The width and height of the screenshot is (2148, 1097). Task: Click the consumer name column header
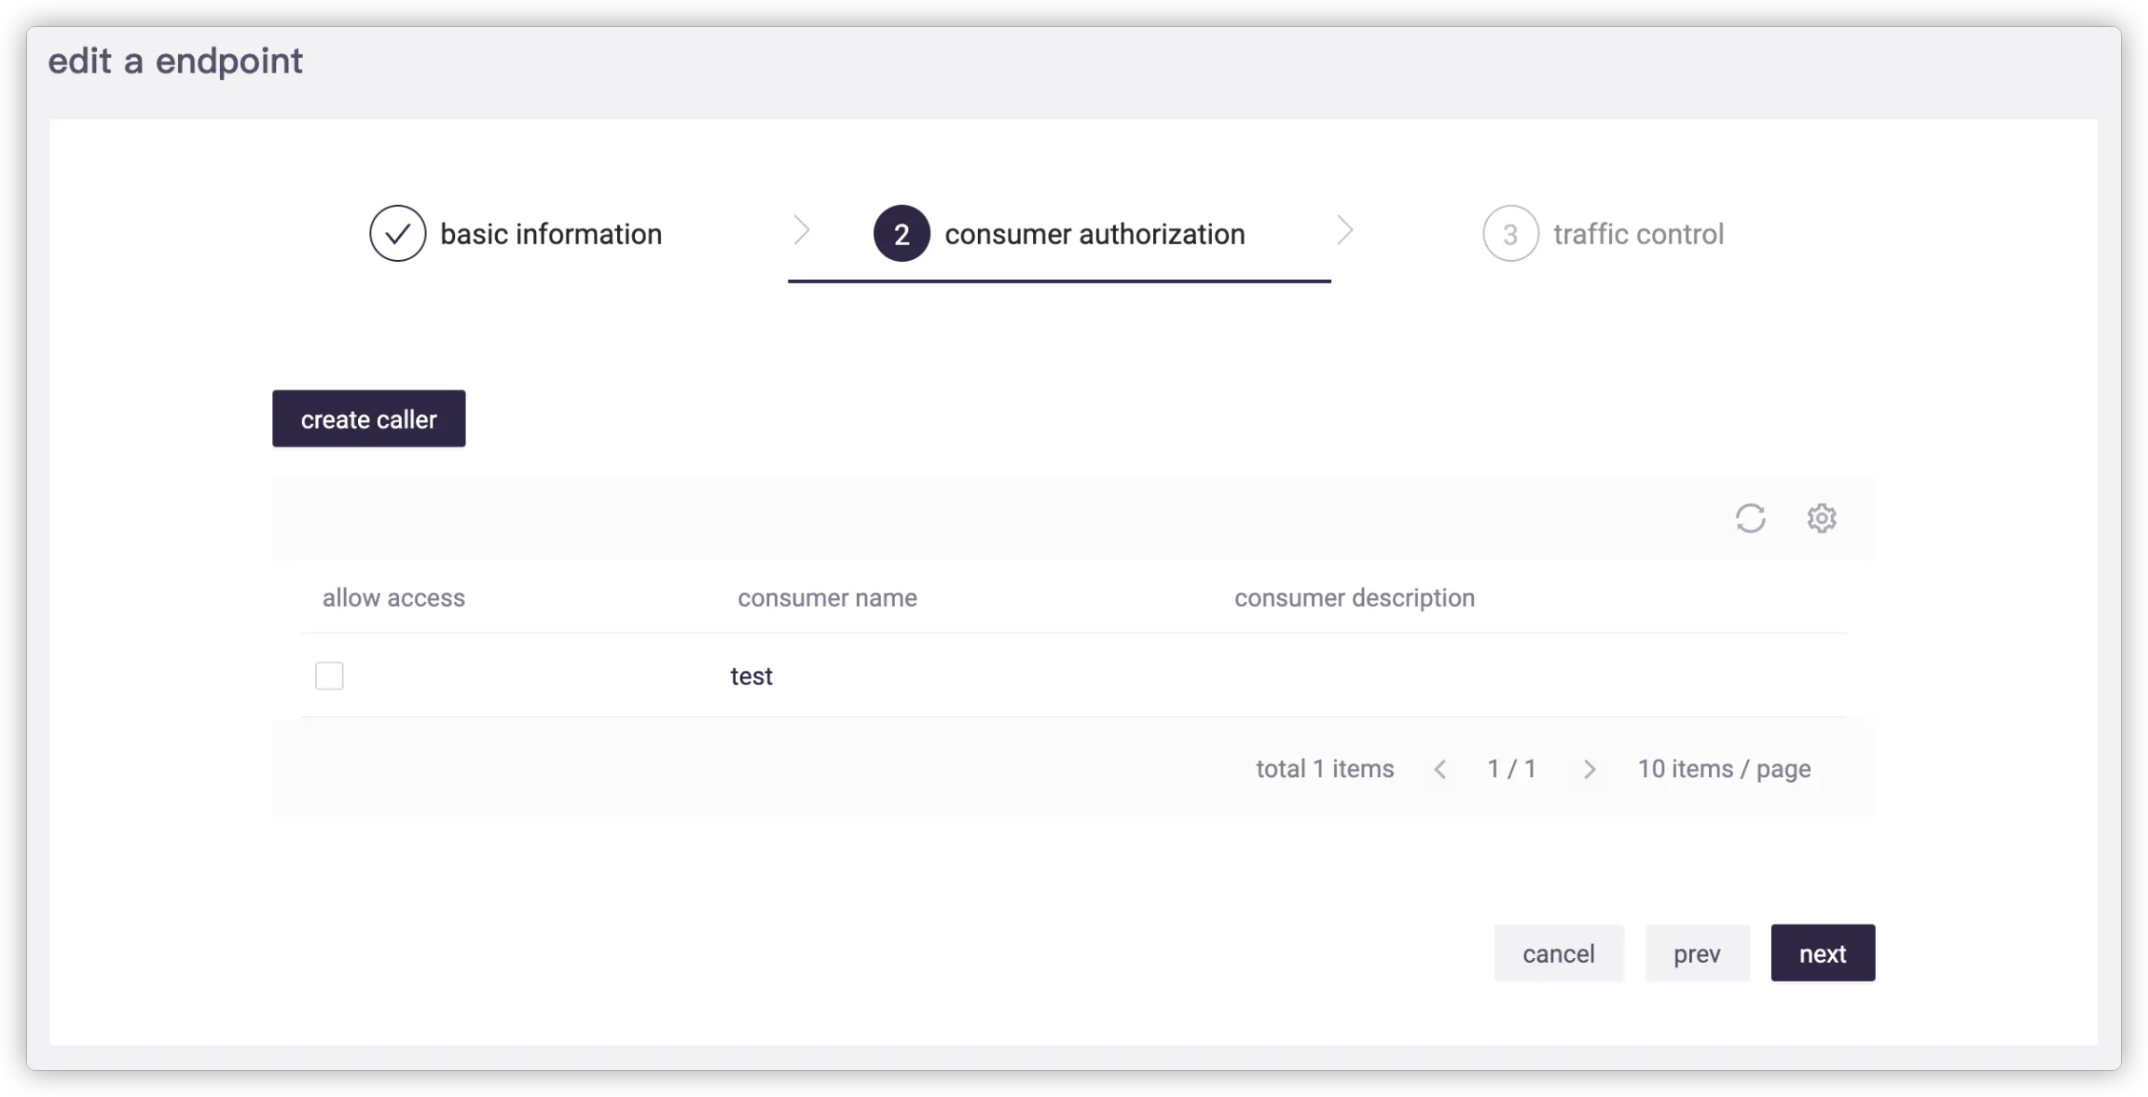coord(827,597)
